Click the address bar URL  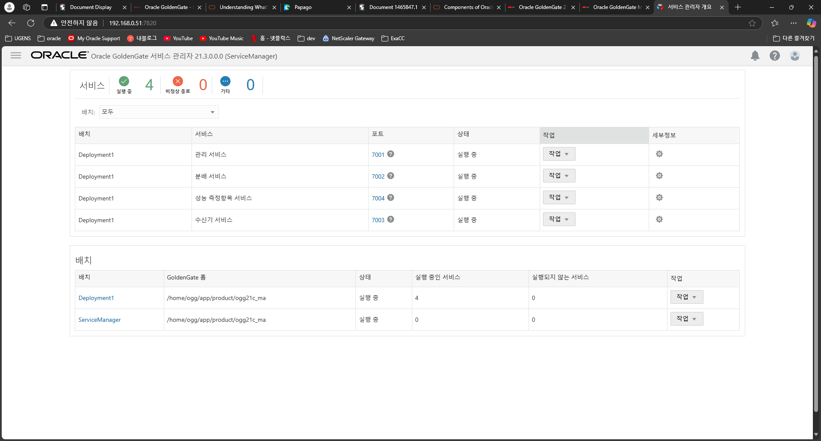(133, 23)
